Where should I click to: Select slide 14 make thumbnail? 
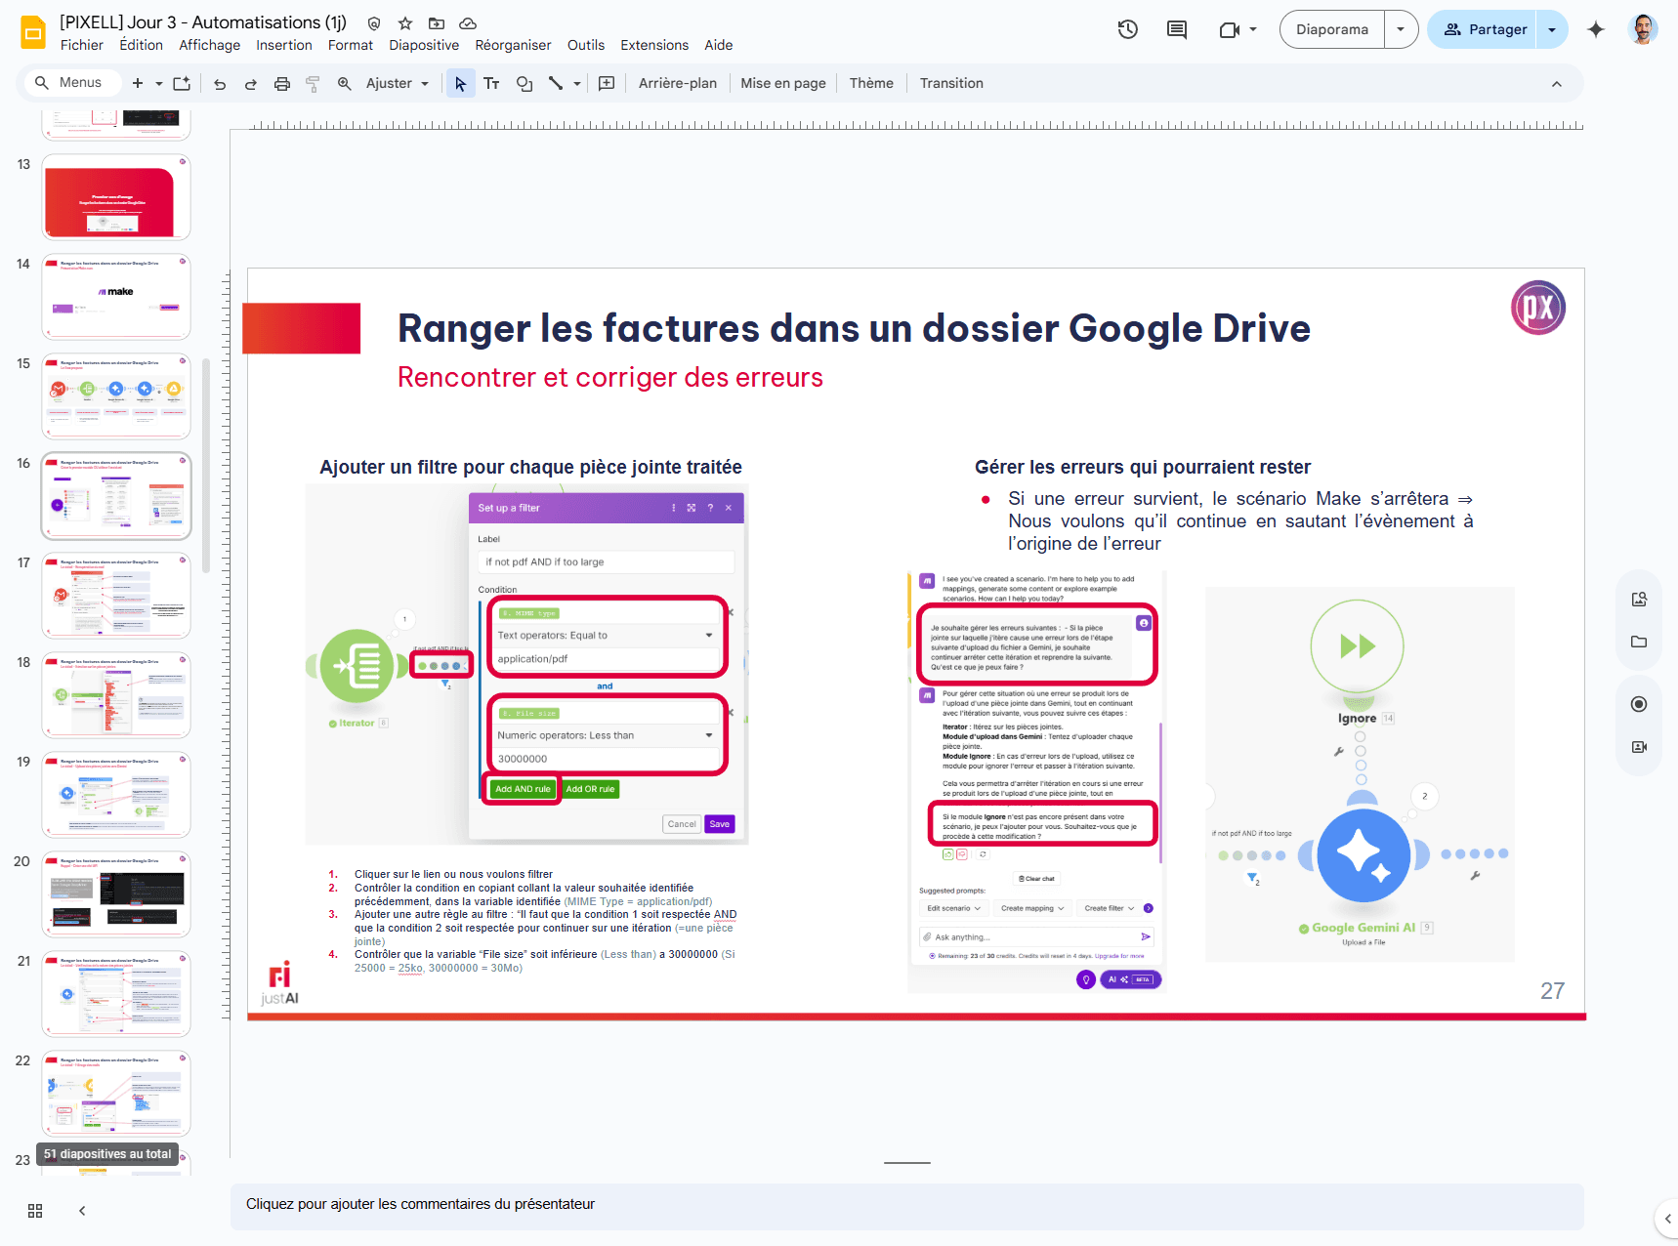[116, 296]
